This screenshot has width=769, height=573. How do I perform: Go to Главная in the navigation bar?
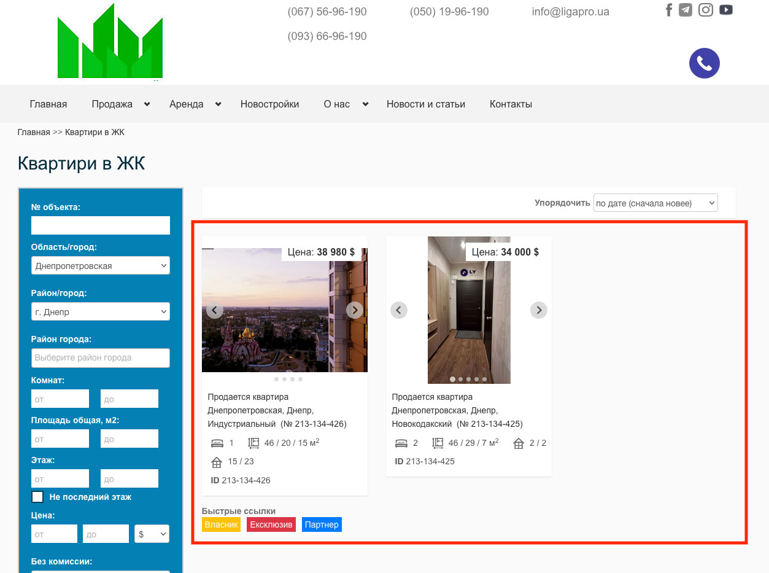[x=48, y=104]
